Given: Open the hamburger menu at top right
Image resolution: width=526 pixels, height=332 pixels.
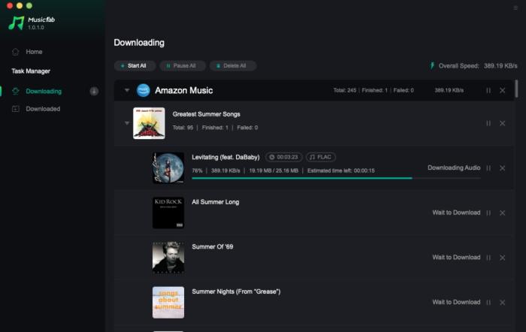Looking at the screenshot, I should pyautogui.click(x=515, y=8).
